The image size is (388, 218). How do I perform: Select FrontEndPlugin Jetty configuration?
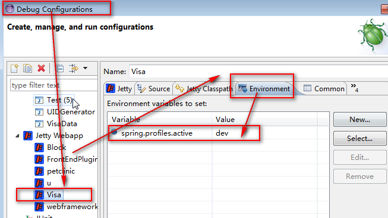coord(72,159)
